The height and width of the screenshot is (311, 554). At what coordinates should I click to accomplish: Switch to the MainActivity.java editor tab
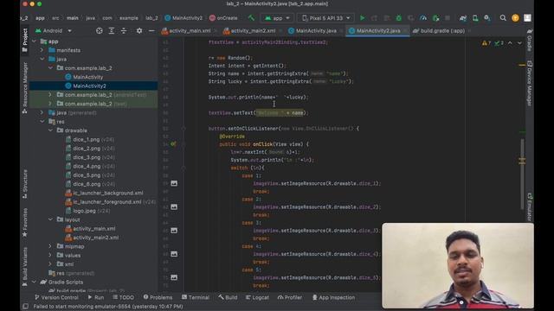click(314, 31)
